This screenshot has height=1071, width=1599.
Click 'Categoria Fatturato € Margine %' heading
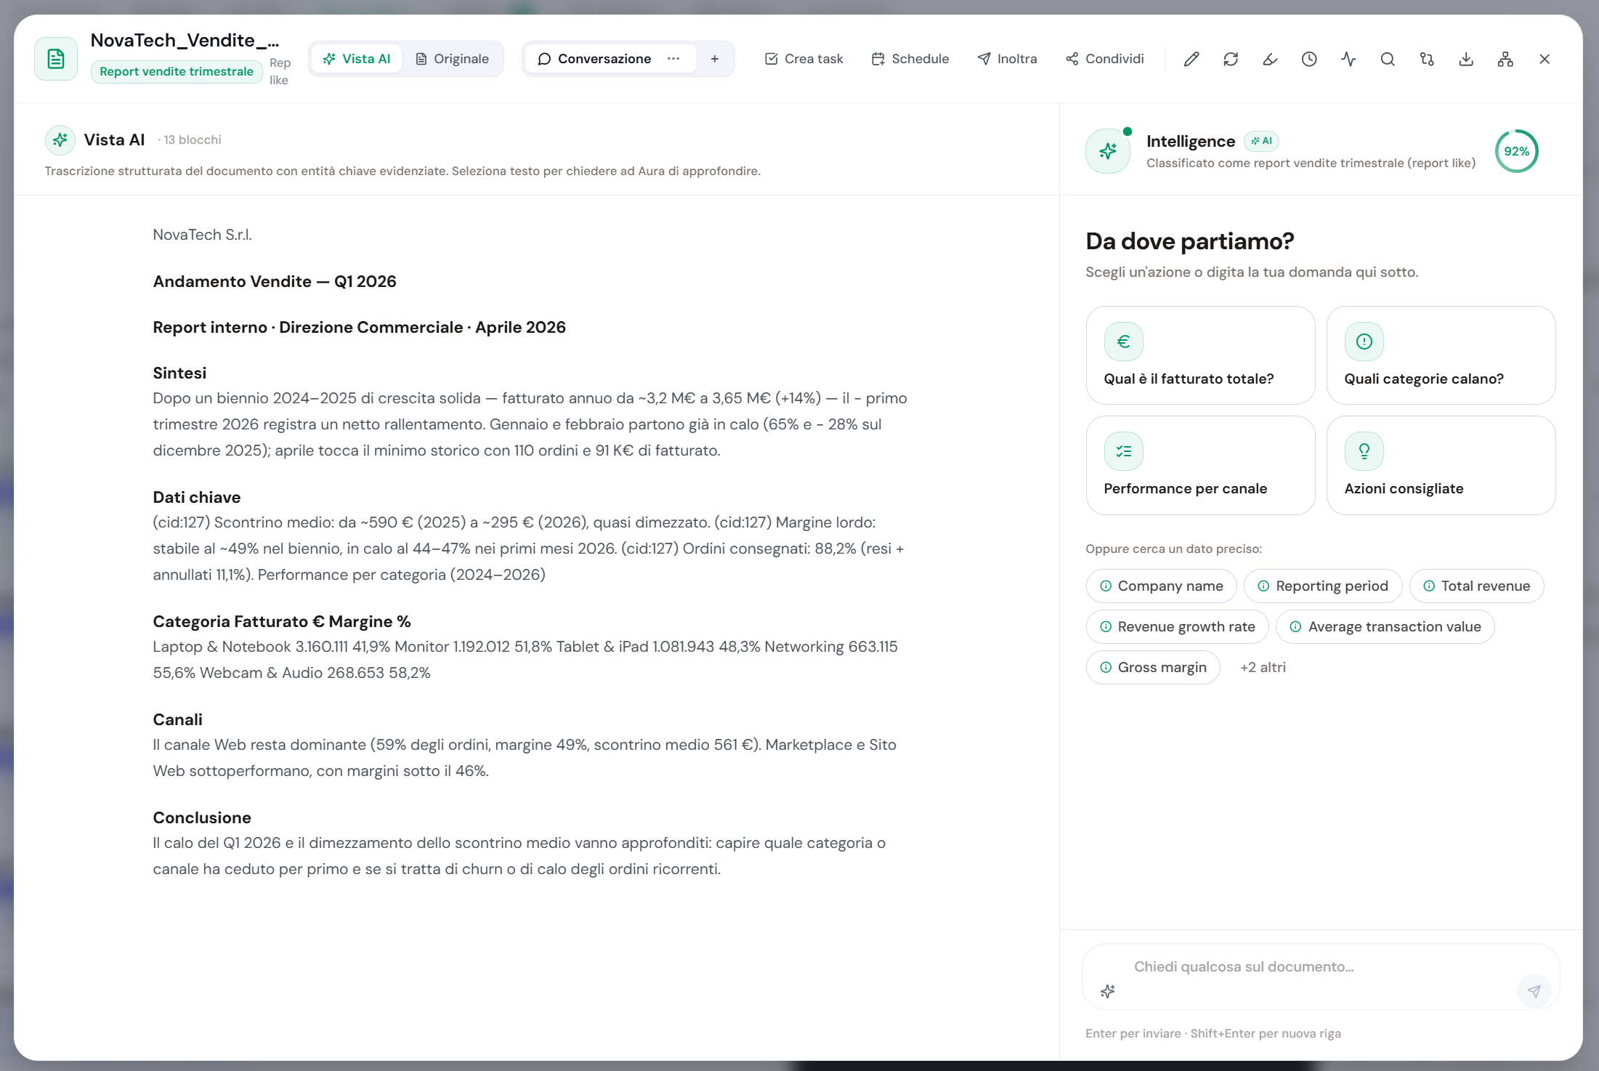pos(282,621)
